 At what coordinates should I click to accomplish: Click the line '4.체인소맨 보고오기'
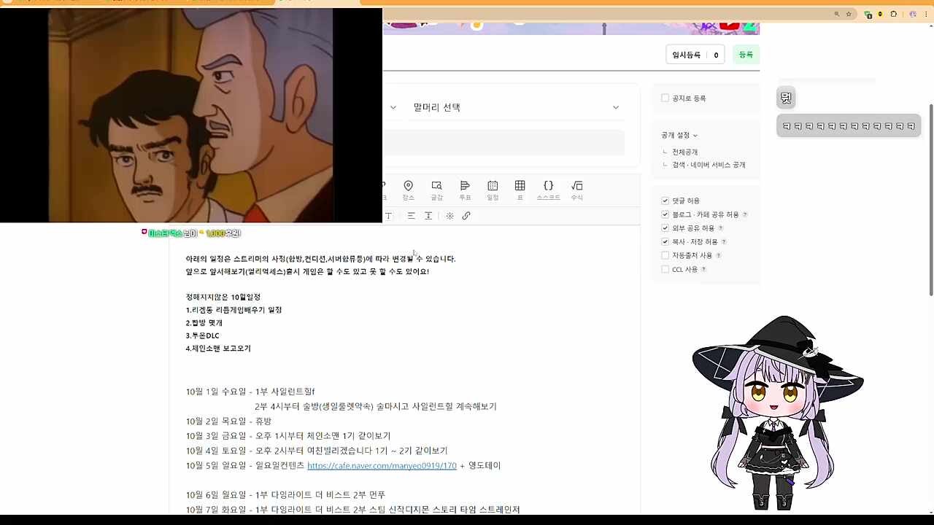click(x=218, y=349)
